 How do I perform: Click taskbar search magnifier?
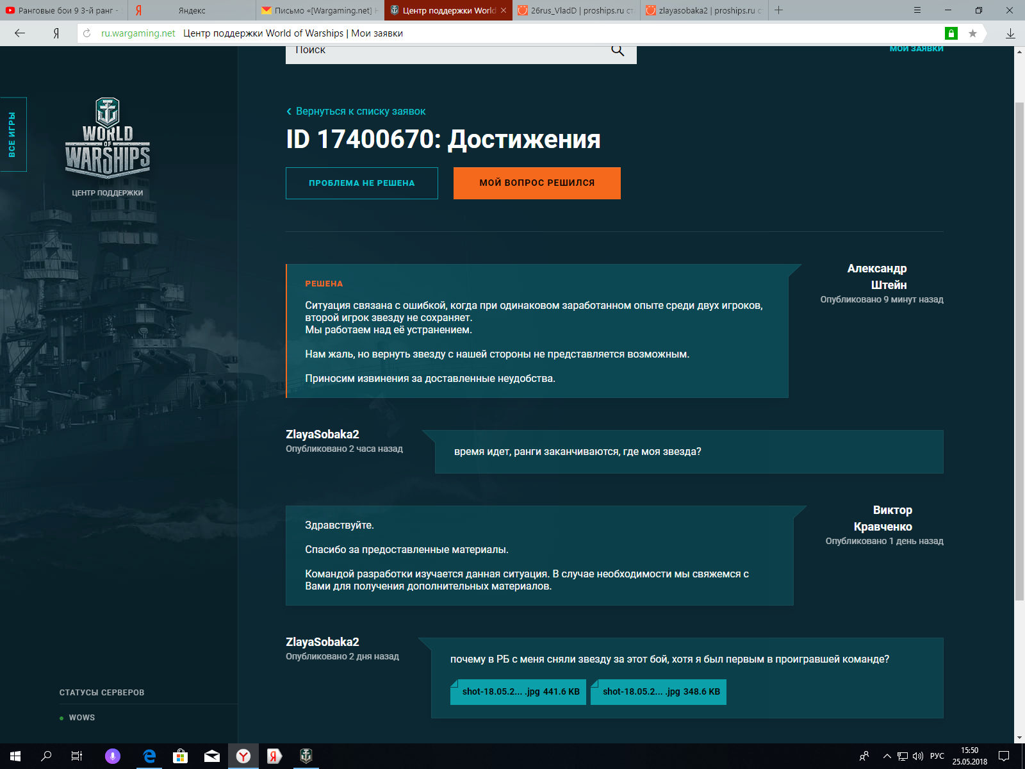tap(46, 756)
